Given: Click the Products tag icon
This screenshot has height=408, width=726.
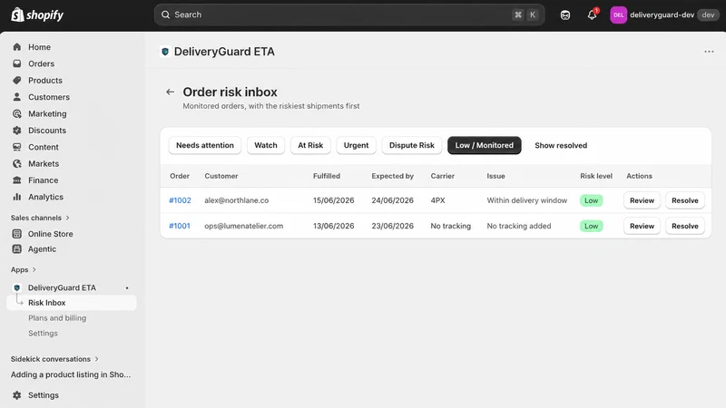Looking at the screenshot, I should [17, 81].
